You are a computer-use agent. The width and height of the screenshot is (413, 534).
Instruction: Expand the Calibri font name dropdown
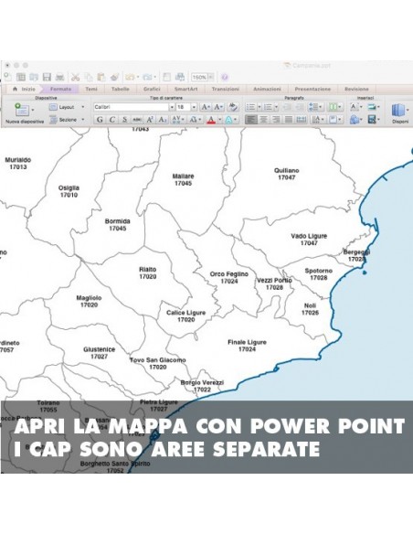172,107
